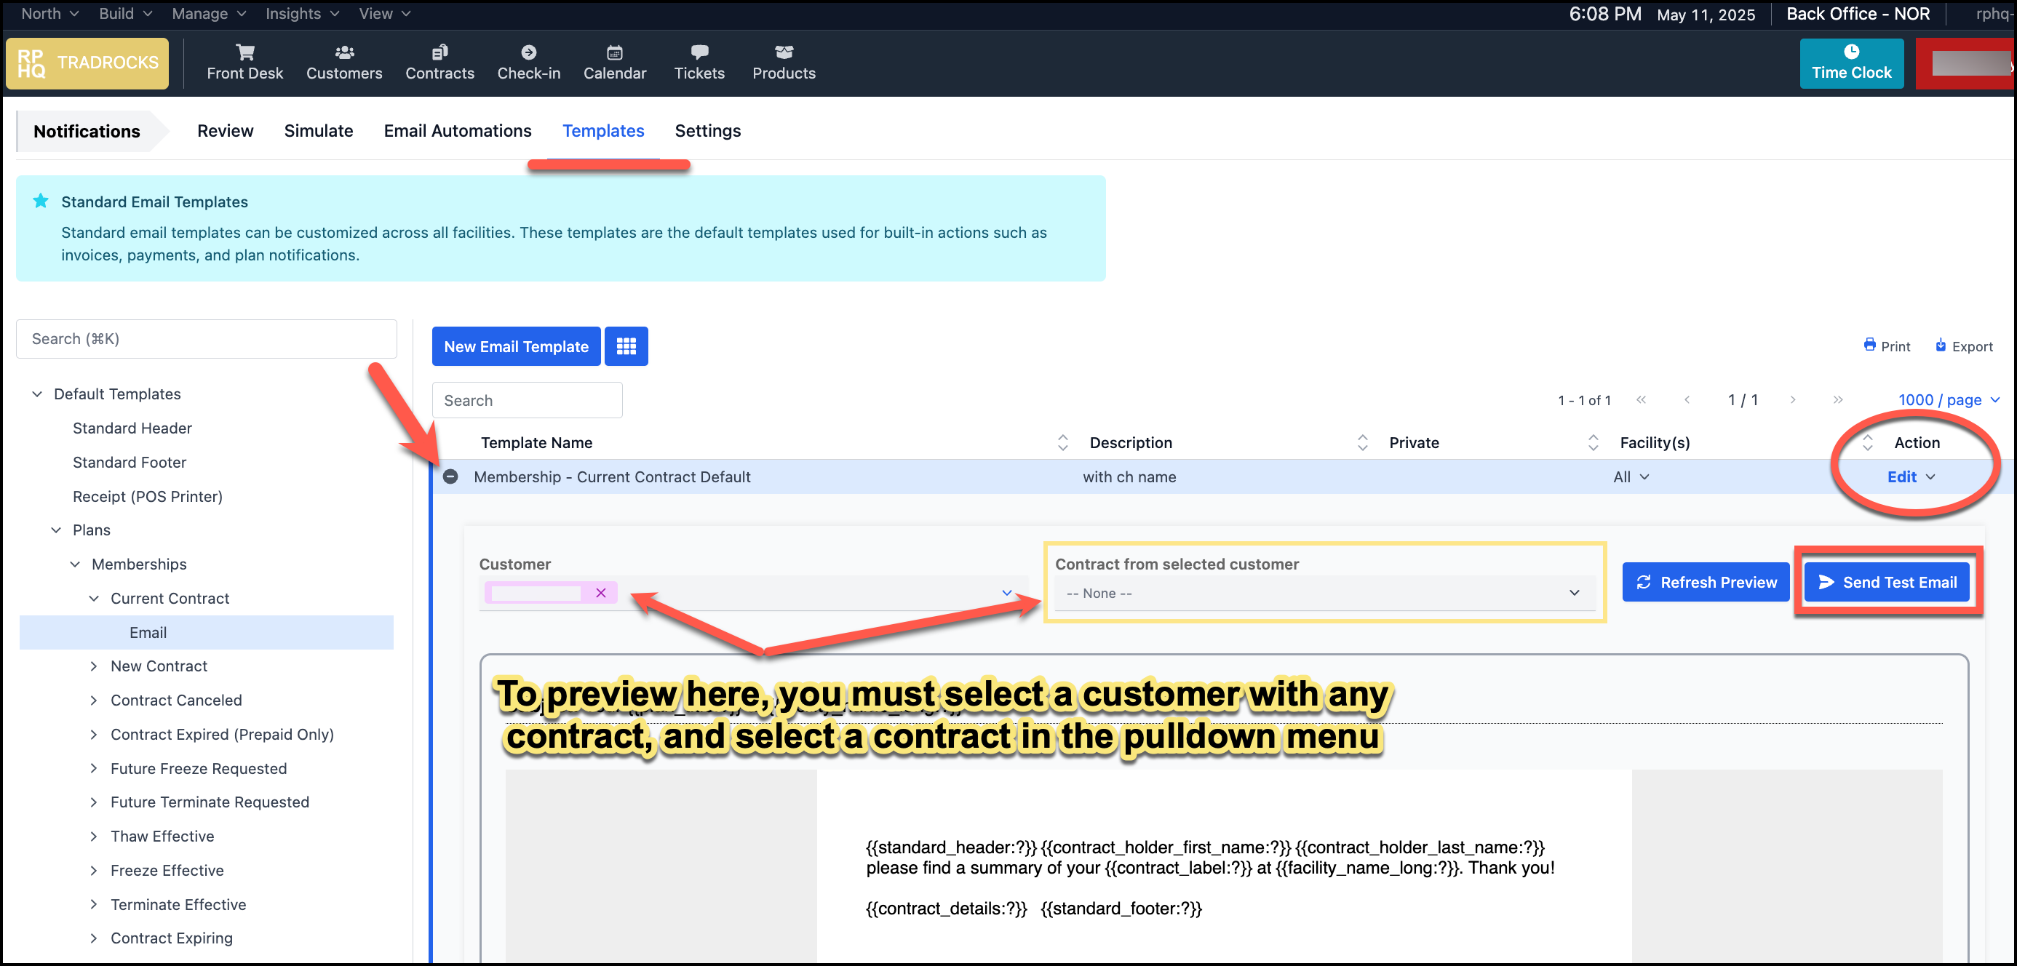2017x966 pixels.
Task: Collapse the Plans tree node
Action: pos(55,530)
